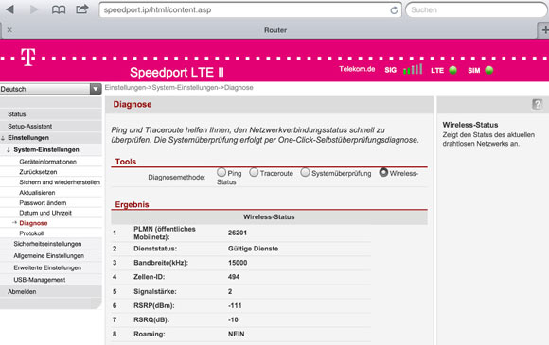Close the Router tab with X
The height and width of the screenshot is (345, 549).
click(x=9, y=30)
